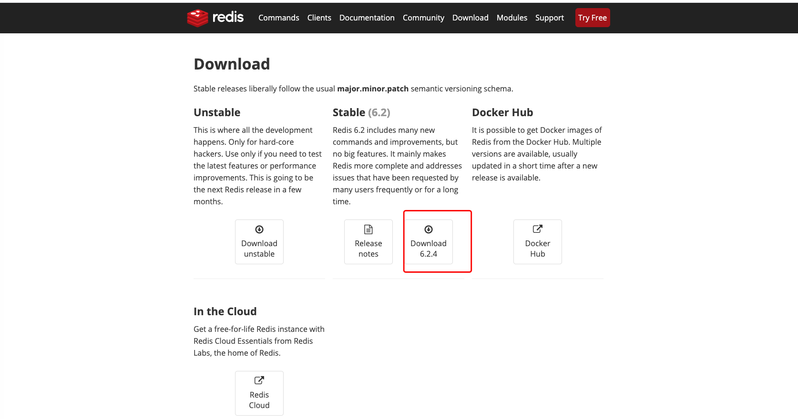Click the Redis logo icon
Viewport: 798px width, 419px height.
197,18
